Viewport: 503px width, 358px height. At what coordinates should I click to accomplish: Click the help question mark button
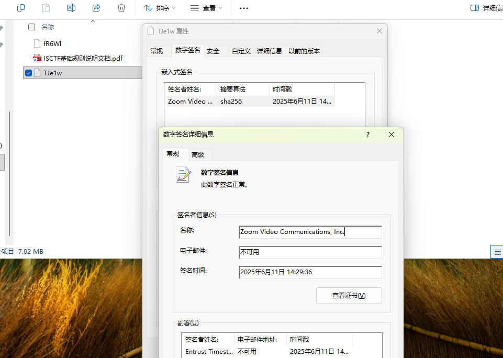click(x=368, y=135)
